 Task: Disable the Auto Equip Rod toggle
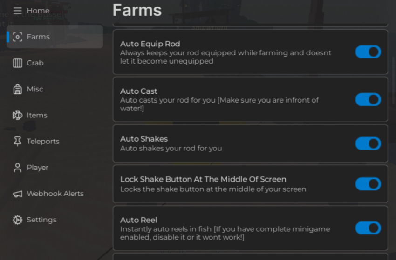(368, 52)
